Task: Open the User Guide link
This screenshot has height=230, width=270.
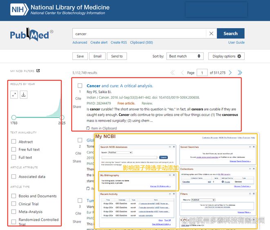Action: 236,43
